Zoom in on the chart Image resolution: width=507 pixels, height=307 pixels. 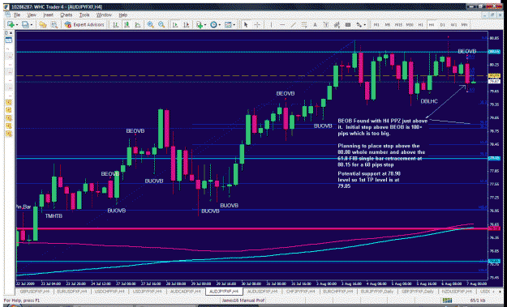tap(150, 25)
